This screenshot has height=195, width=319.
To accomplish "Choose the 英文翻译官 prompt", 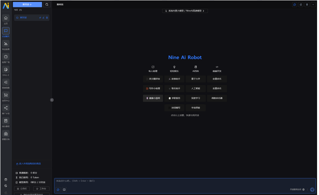I will (153, 79).
